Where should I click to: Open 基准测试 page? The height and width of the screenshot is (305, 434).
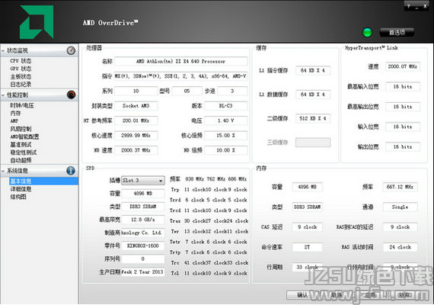(x=21, y=144)
